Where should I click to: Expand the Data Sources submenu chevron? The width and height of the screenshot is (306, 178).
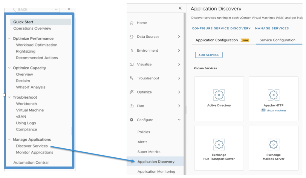(x=179, y=37)
